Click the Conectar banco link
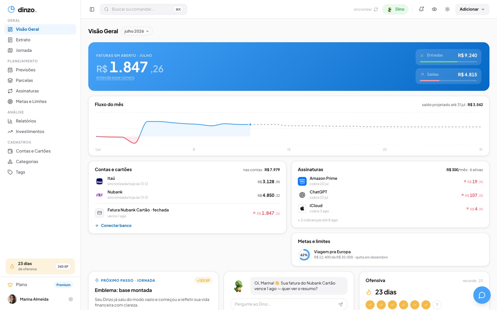The width and height of the screenshot is (497, 310). (x=113, y=225)
